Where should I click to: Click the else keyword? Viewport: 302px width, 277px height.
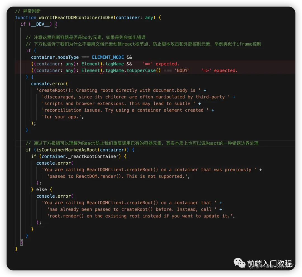tap(42, 190)
